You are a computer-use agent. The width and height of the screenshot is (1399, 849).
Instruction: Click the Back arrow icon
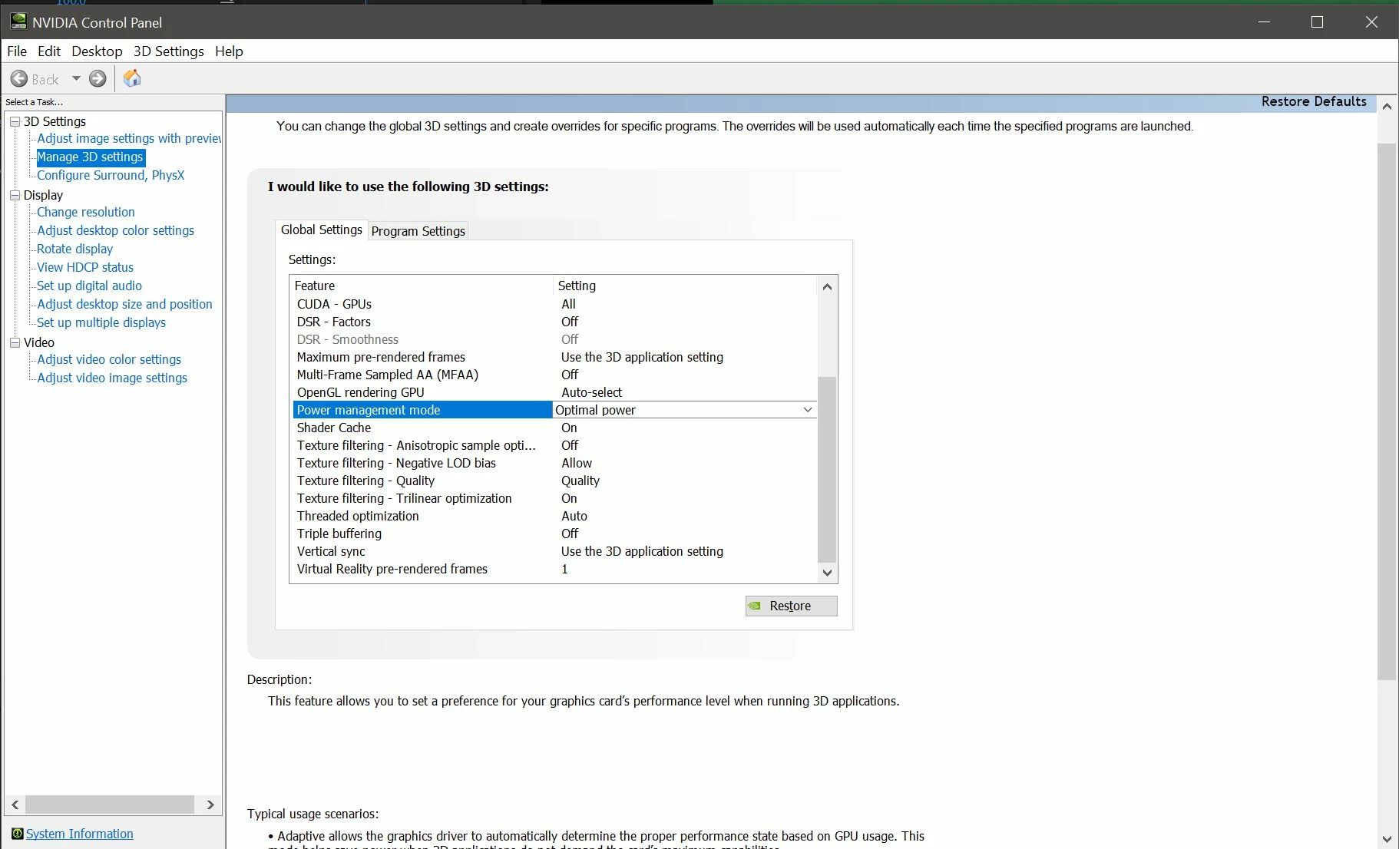pos(19,78)
